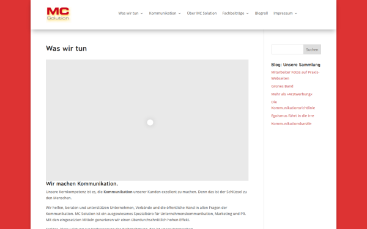Image resolution: width=367 pixels, height=229 pixels.
Task: Focus the sidebar search input field
Action: pos(287,49)
